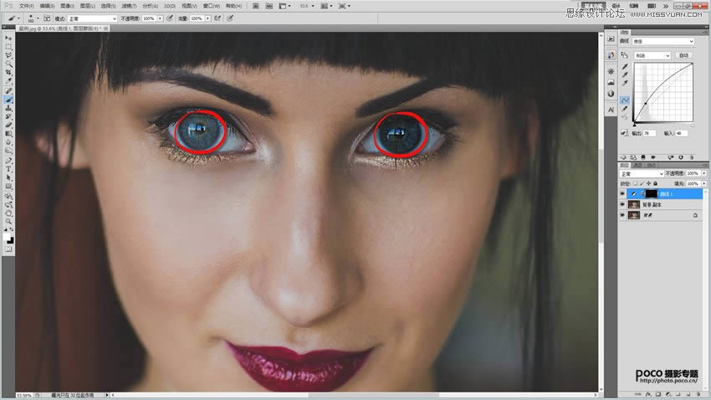Pick the black point eyedropper in Curves
The width and height of the screenshot is (711, 400).
pyautogui.click(x=625, y=65)
